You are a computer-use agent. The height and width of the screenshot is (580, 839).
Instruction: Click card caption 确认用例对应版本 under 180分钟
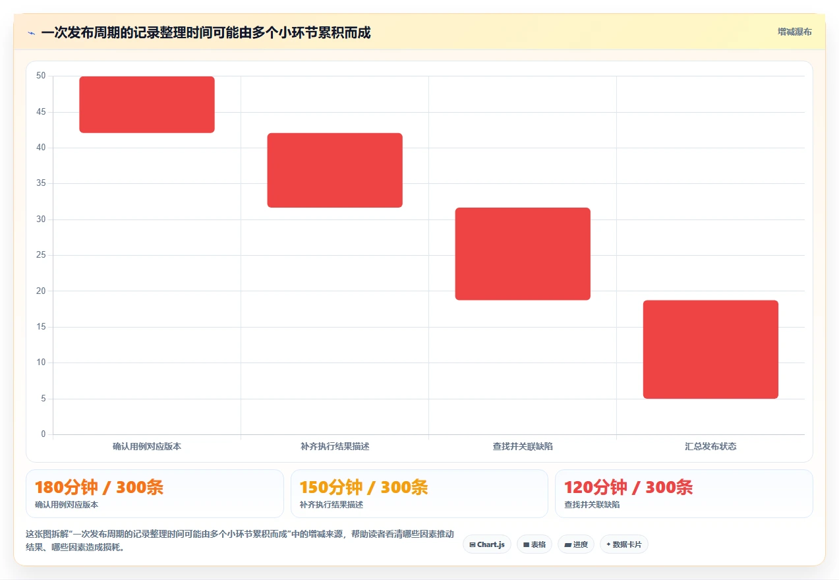(67, 505)
